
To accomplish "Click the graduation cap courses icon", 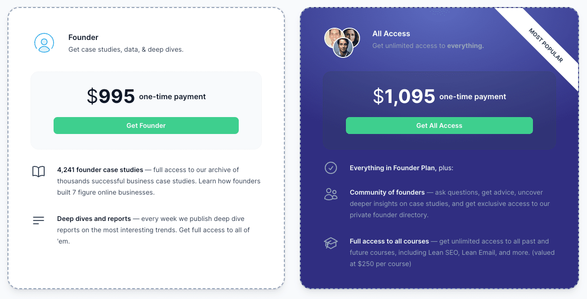I will (x=331, y=243).
